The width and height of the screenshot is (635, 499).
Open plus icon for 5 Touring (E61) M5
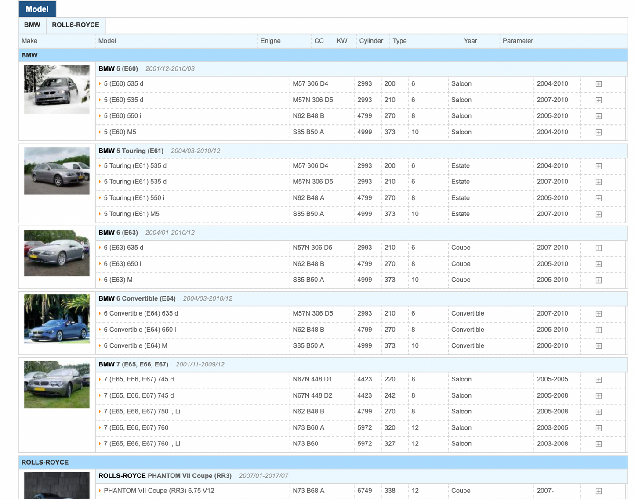599,214
